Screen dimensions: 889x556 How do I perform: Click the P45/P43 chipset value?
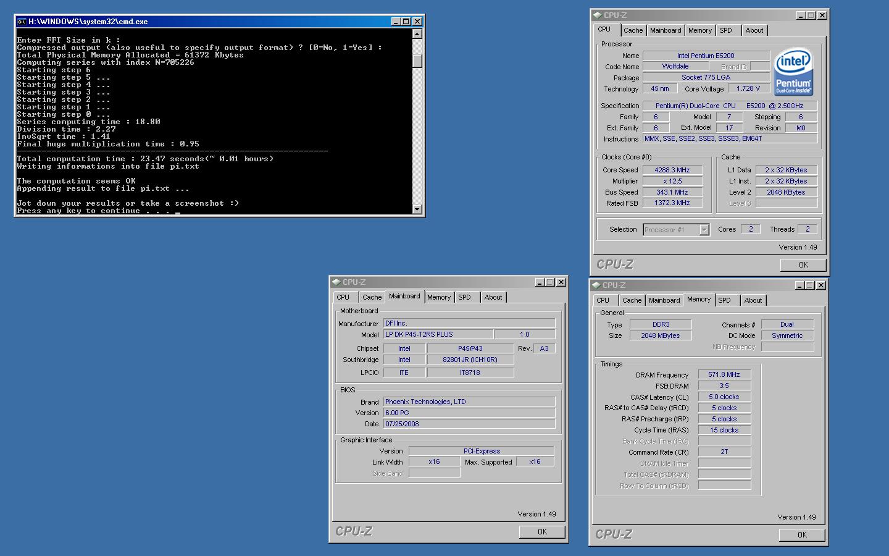coord(470,349)
